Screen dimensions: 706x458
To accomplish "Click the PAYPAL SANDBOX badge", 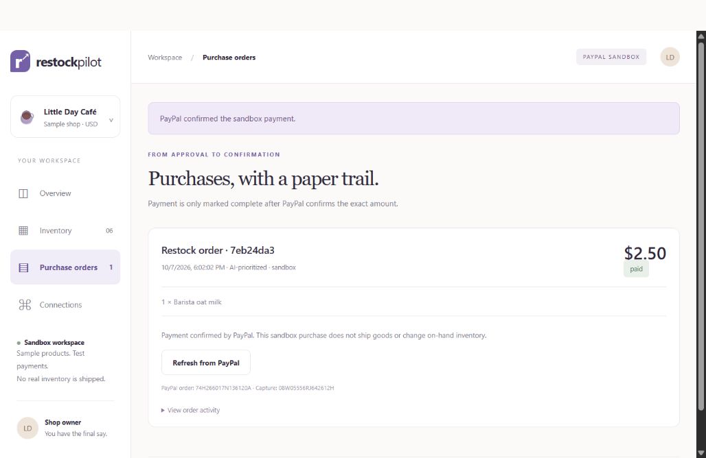I will coord(611,57).
